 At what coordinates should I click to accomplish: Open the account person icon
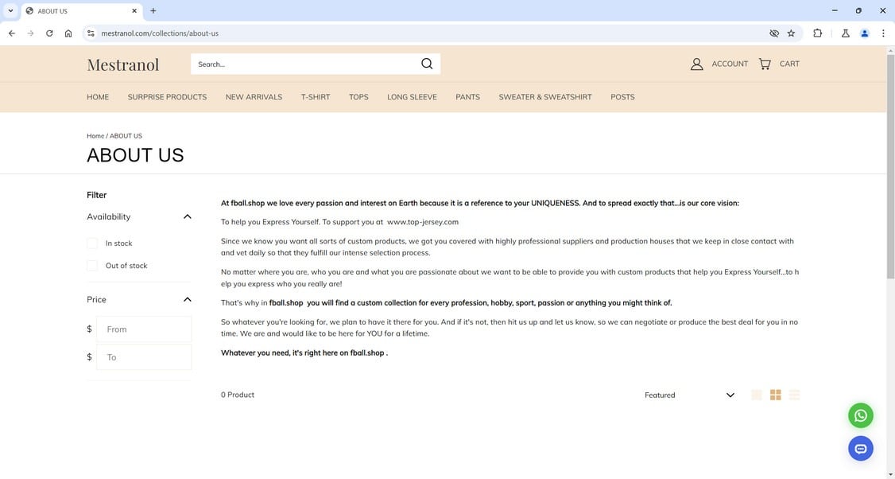(696, 64)
